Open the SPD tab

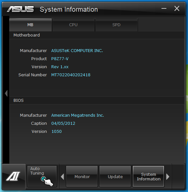(116, 25)
